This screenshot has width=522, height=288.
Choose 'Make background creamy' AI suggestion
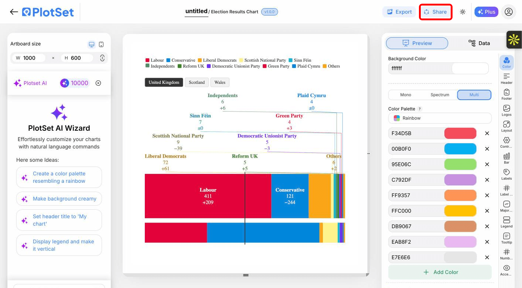click(x=59, y=199)
